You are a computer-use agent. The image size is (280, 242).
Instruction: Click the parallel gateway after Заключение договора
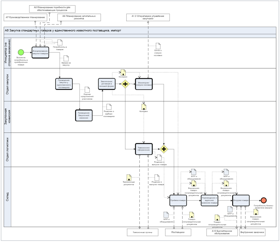tap(125, 84)
